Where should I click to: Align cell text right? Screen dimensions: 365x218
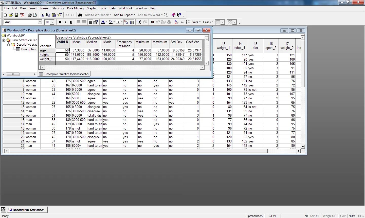[90, 22]
